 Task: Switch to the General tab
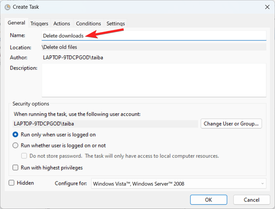(16, 23)
